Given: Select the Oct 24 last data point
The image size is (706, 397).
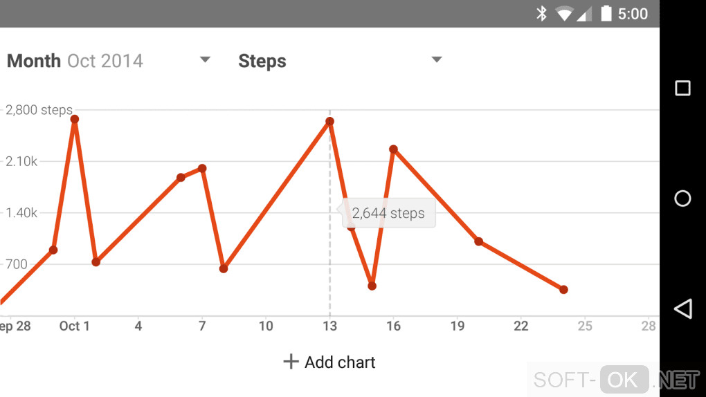Looking at the screenshot, I should [563, 290].
